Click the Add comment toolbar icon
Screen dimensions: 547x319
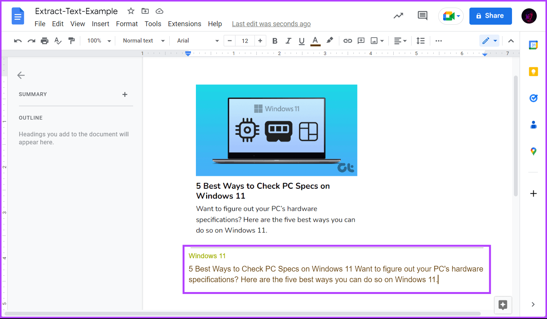(x=361, y=41)
